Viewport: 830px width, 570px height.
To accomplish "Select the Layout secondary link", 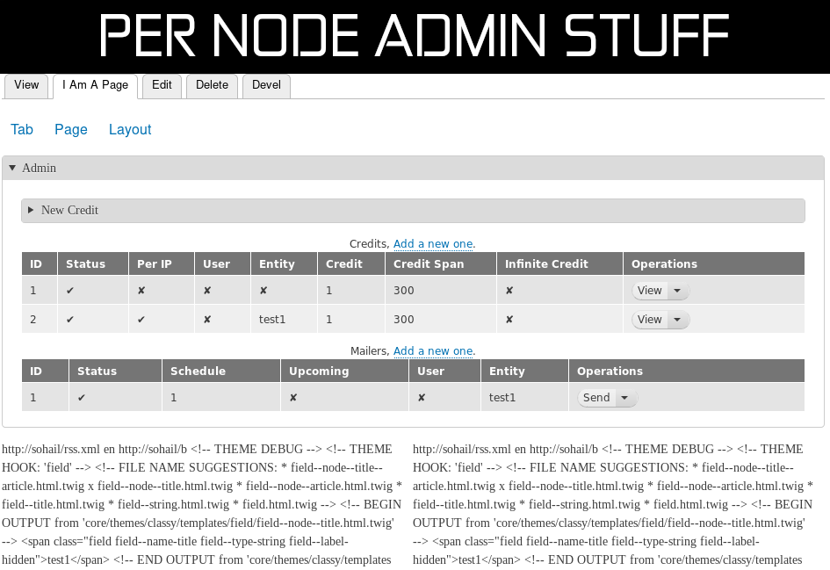I will (x=130, y=130).
